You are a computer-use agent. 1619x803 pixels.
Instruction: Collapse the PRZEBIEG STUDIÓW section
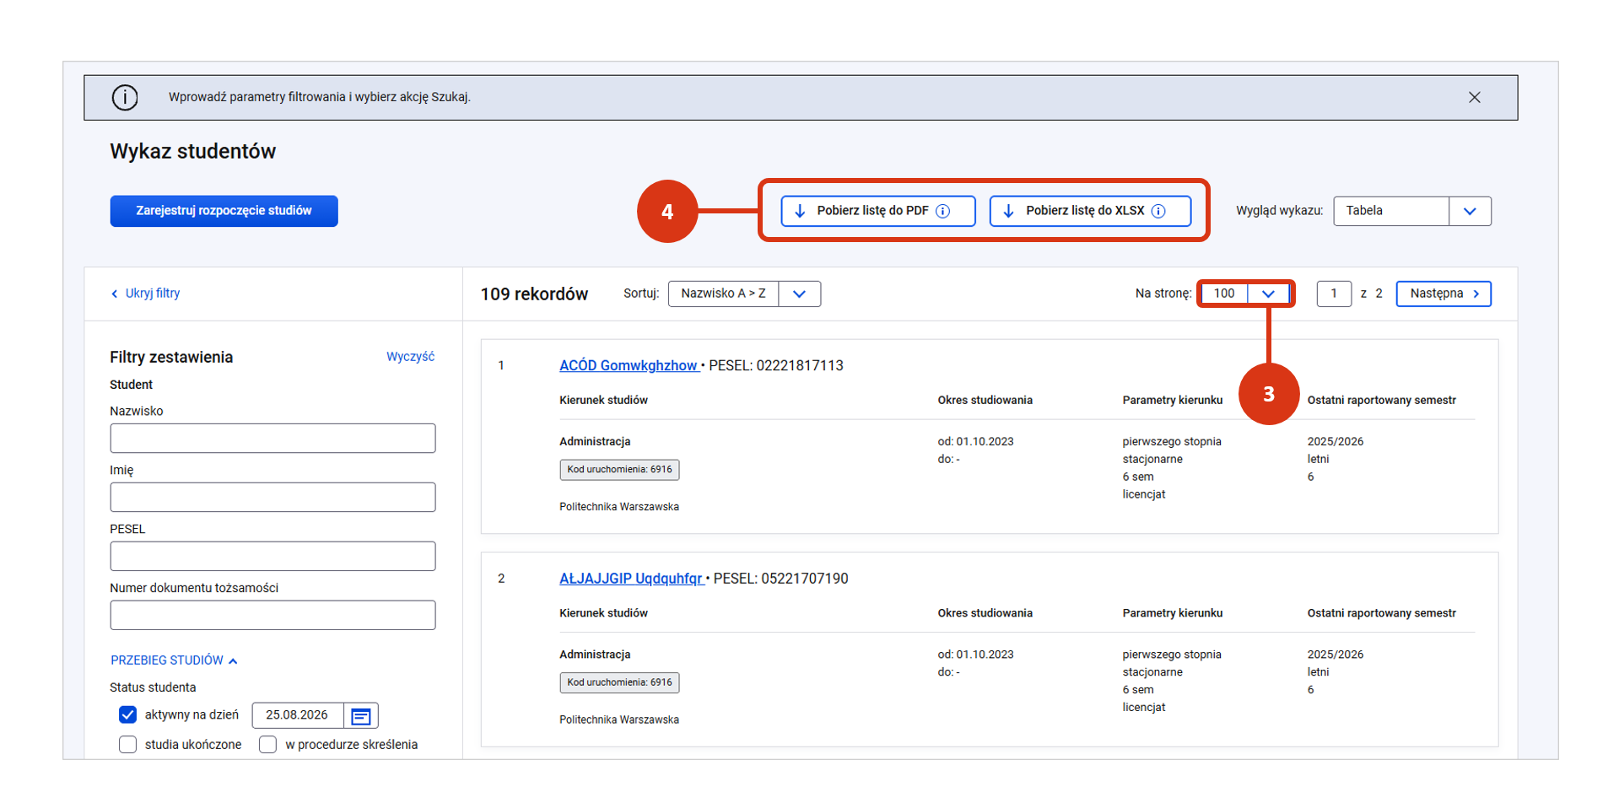click(174, 660)
